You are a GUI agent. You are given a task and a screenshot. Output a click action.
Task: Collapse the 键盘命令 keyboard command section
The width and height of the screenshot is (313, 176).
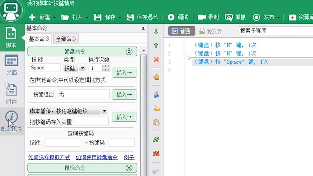click(129, 52)
